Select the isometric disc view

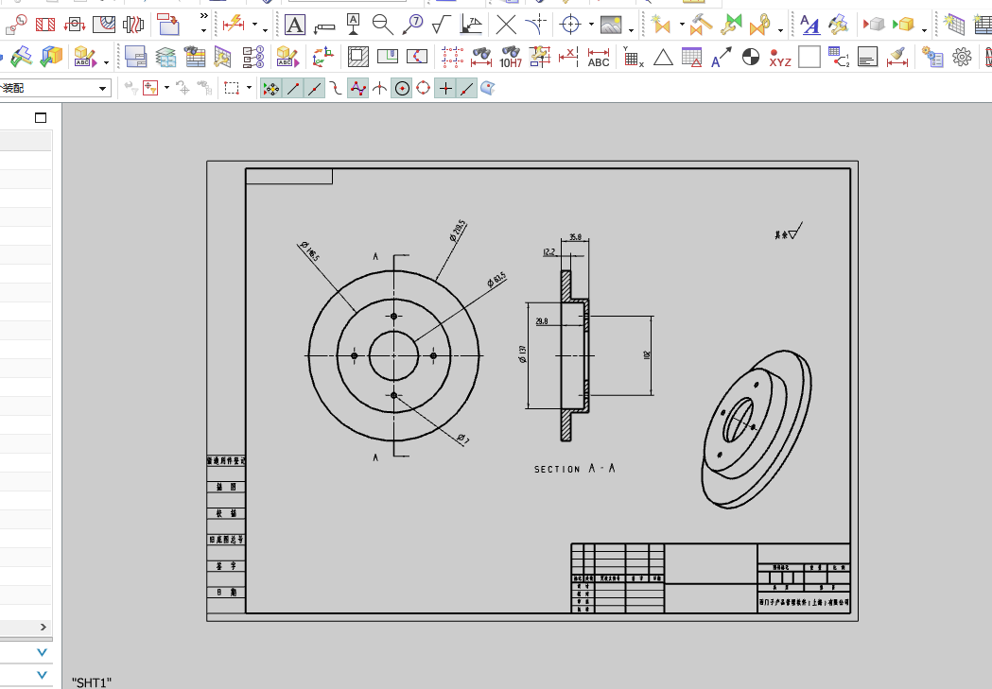756,429
